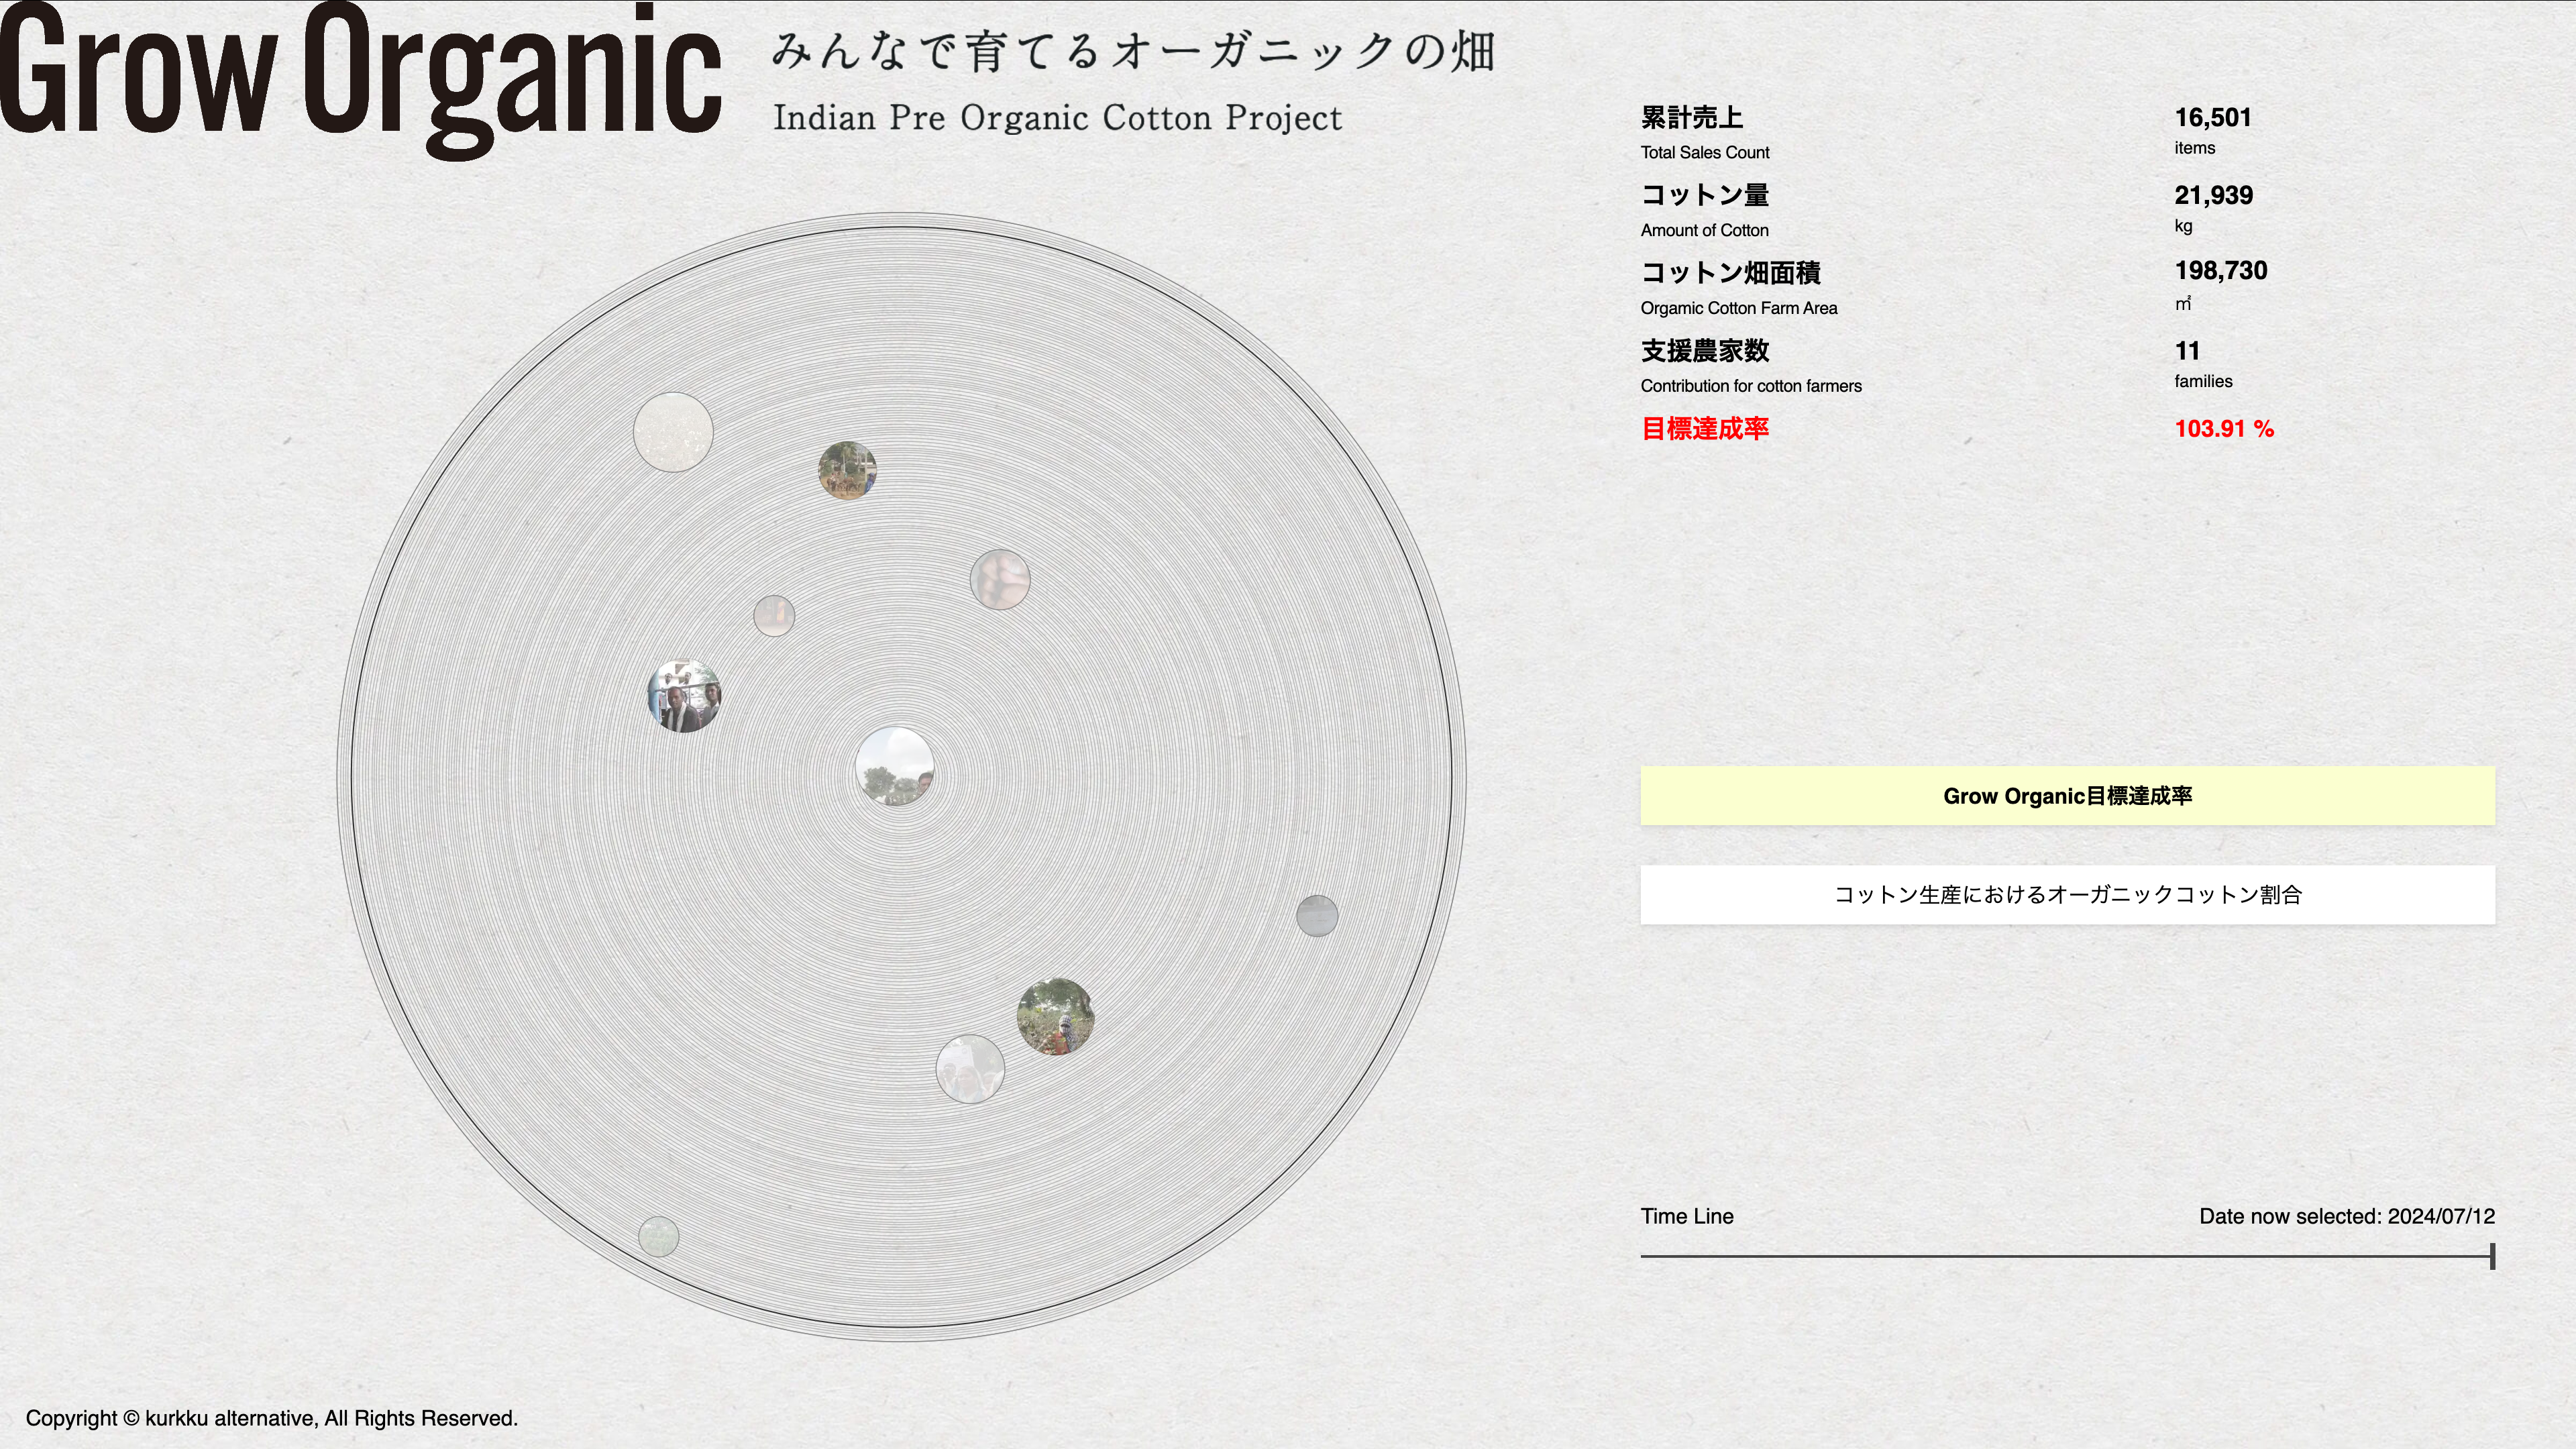Open the faded hands photo bubble

1000,579
